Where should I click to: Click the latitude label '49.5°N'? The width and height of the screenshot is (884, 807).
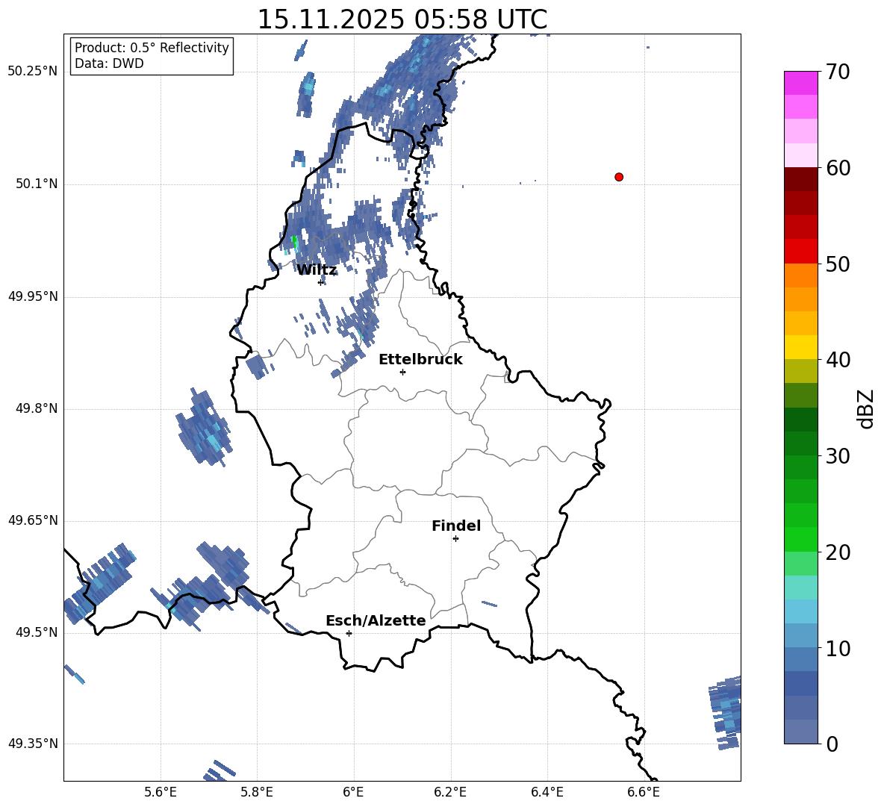(37, 632)
